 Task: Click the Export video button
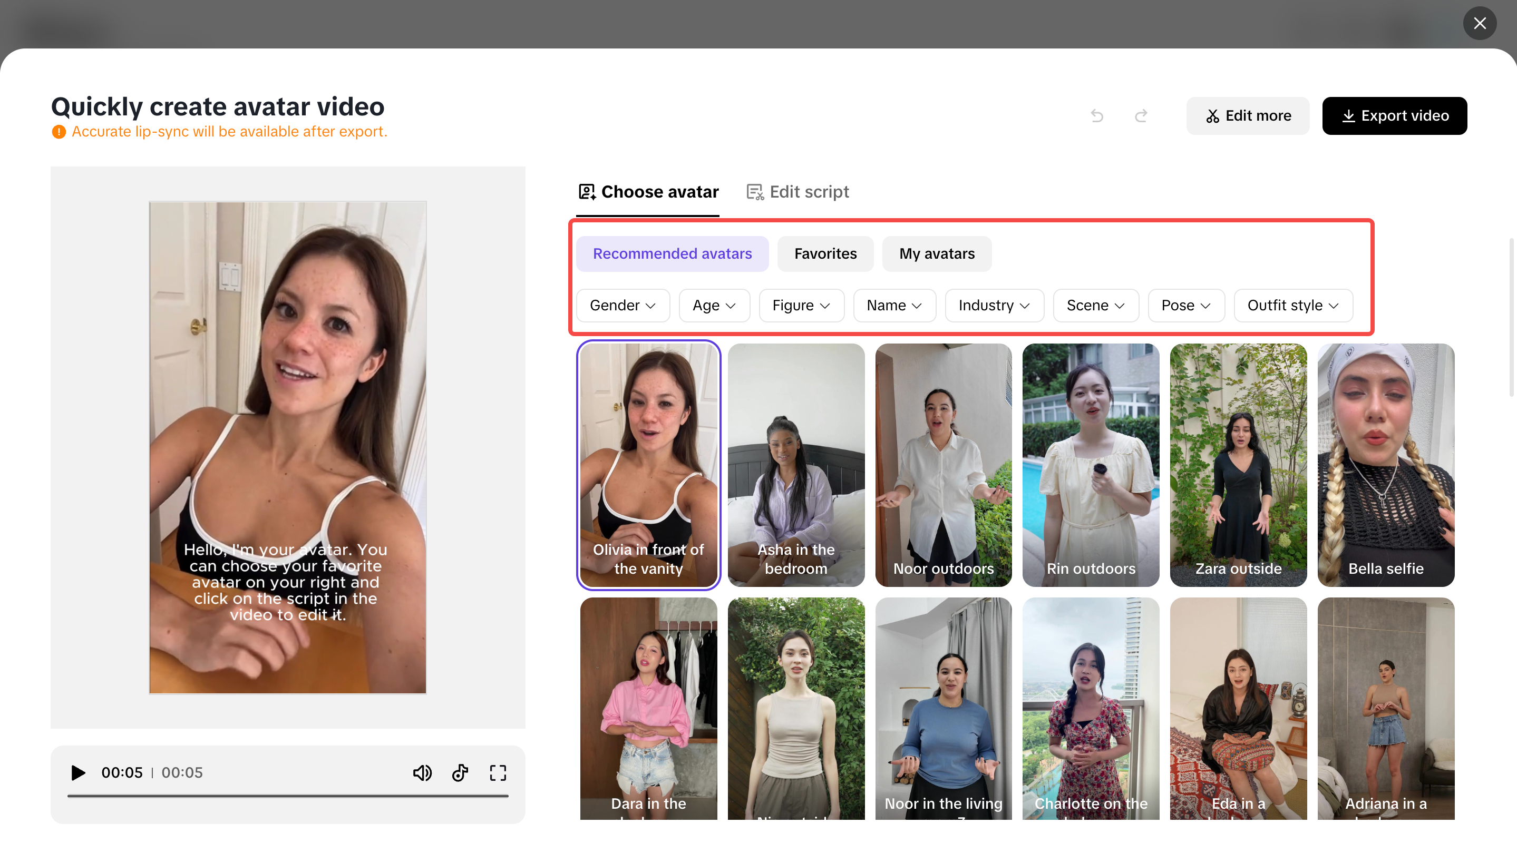(1394, 116)
